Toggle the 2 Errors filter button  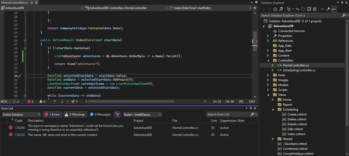(53, 114)
